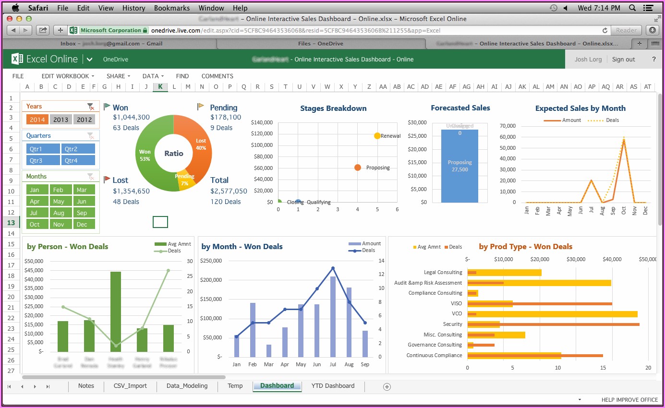Expand the chevron beside Excel Online

click(x=90, y=59)
